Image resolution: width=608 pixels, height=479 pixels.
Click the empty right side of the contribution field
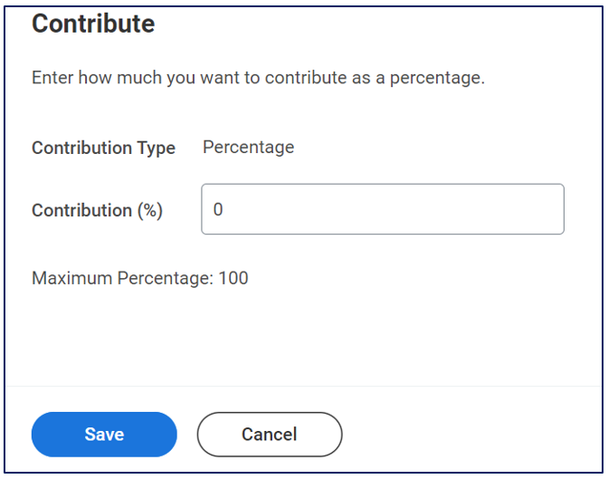[507, 209]
